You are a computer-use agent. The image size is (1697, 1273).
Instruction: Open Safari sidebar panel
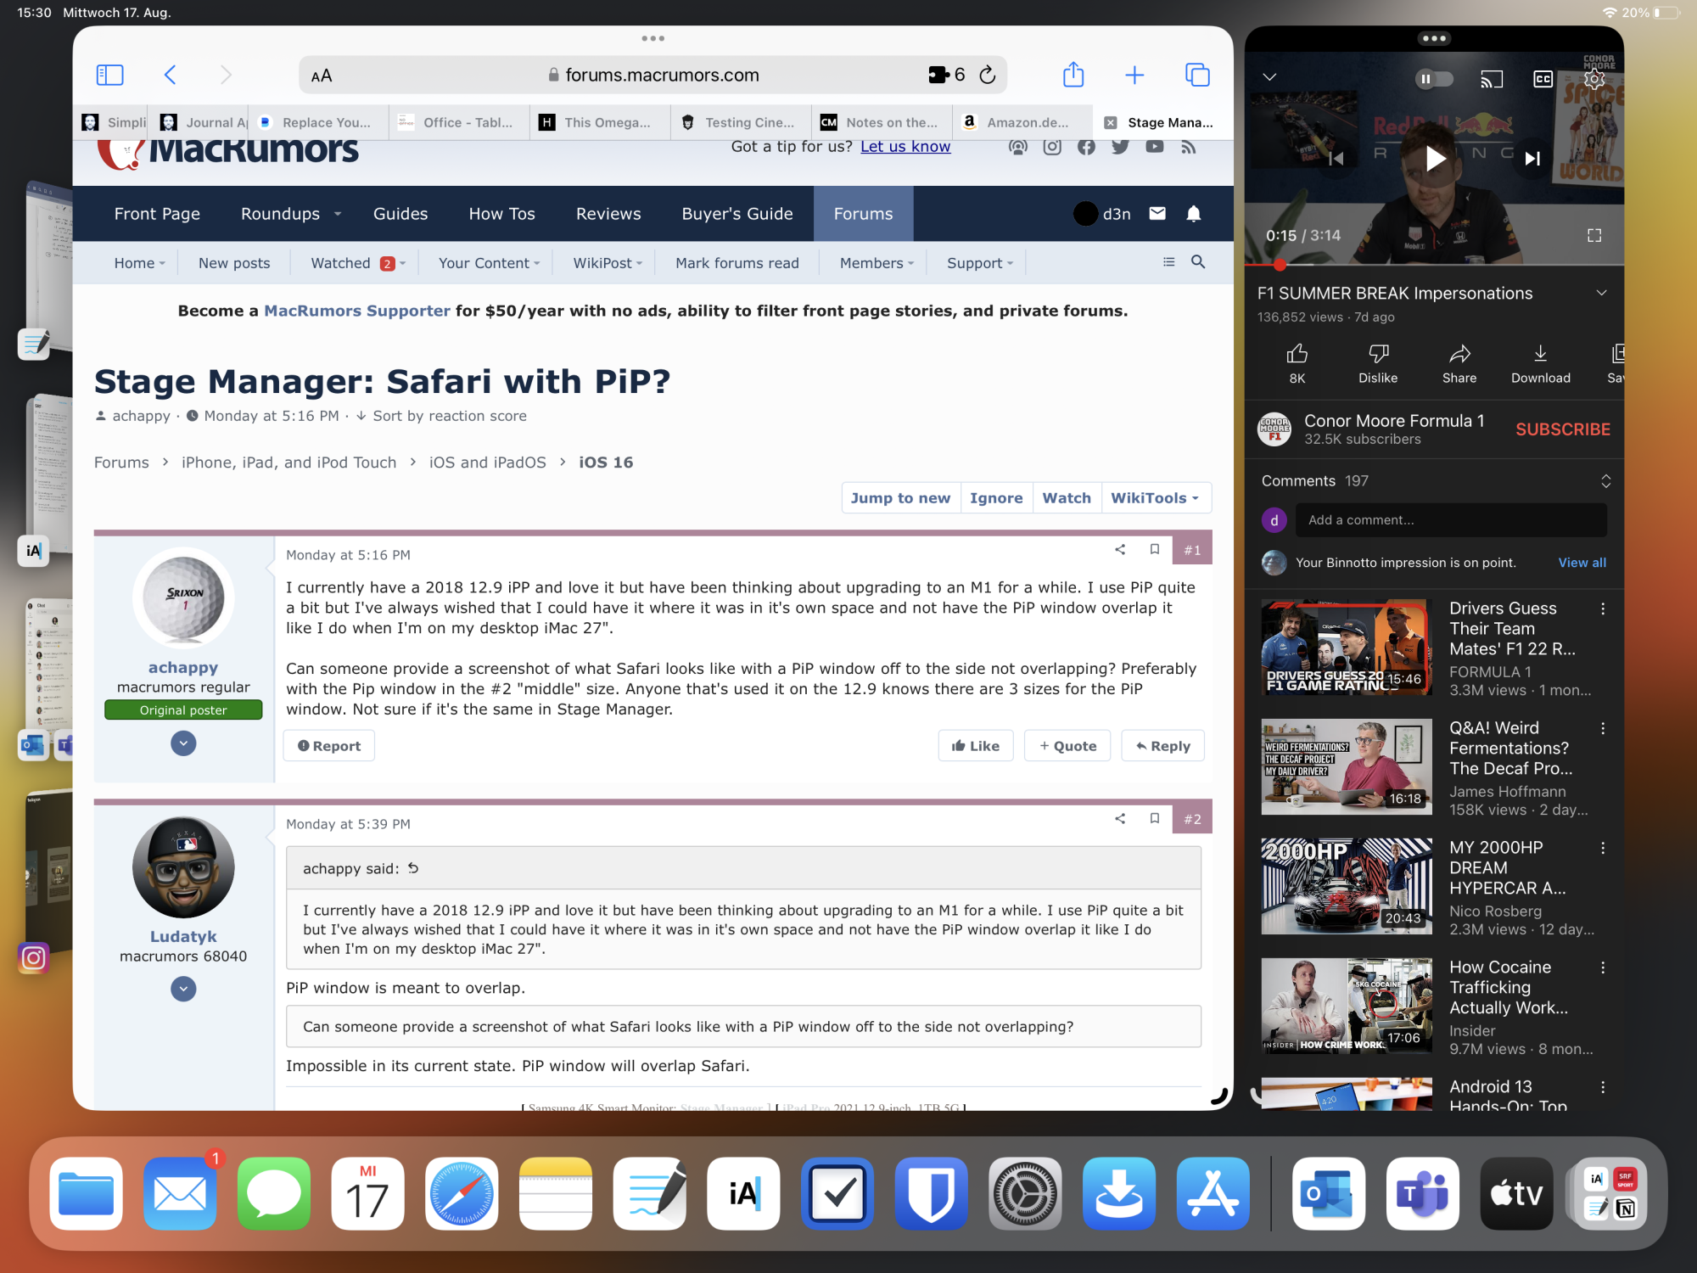[110, 75]
